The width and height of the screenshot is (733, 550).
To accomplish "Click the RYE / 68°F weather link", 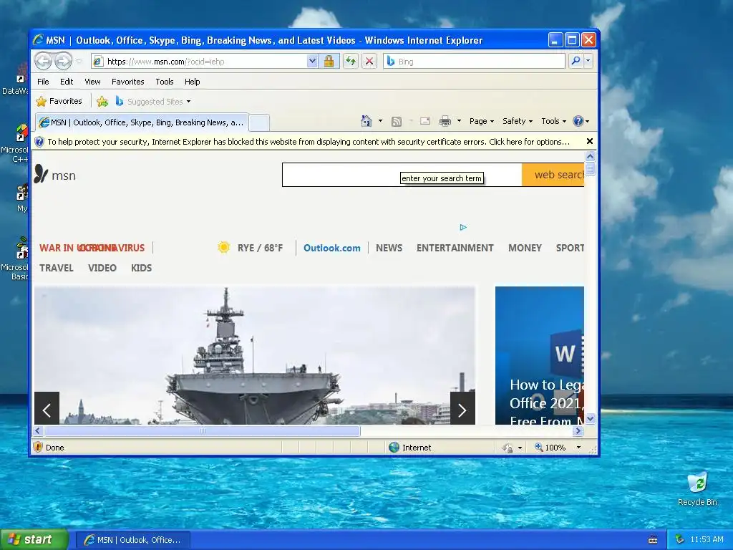I will pos(260,248).
